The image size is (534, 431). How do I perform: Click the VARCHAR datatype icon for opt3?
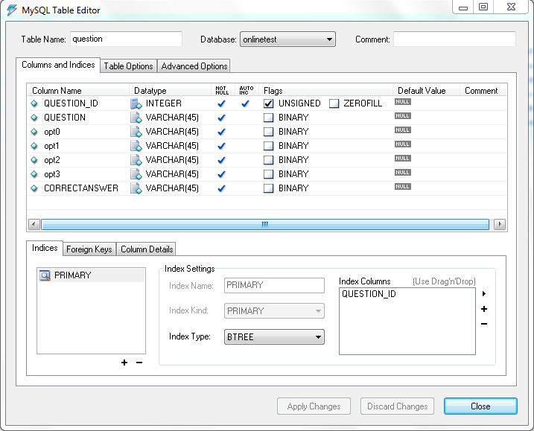click(x=136, y=174)
